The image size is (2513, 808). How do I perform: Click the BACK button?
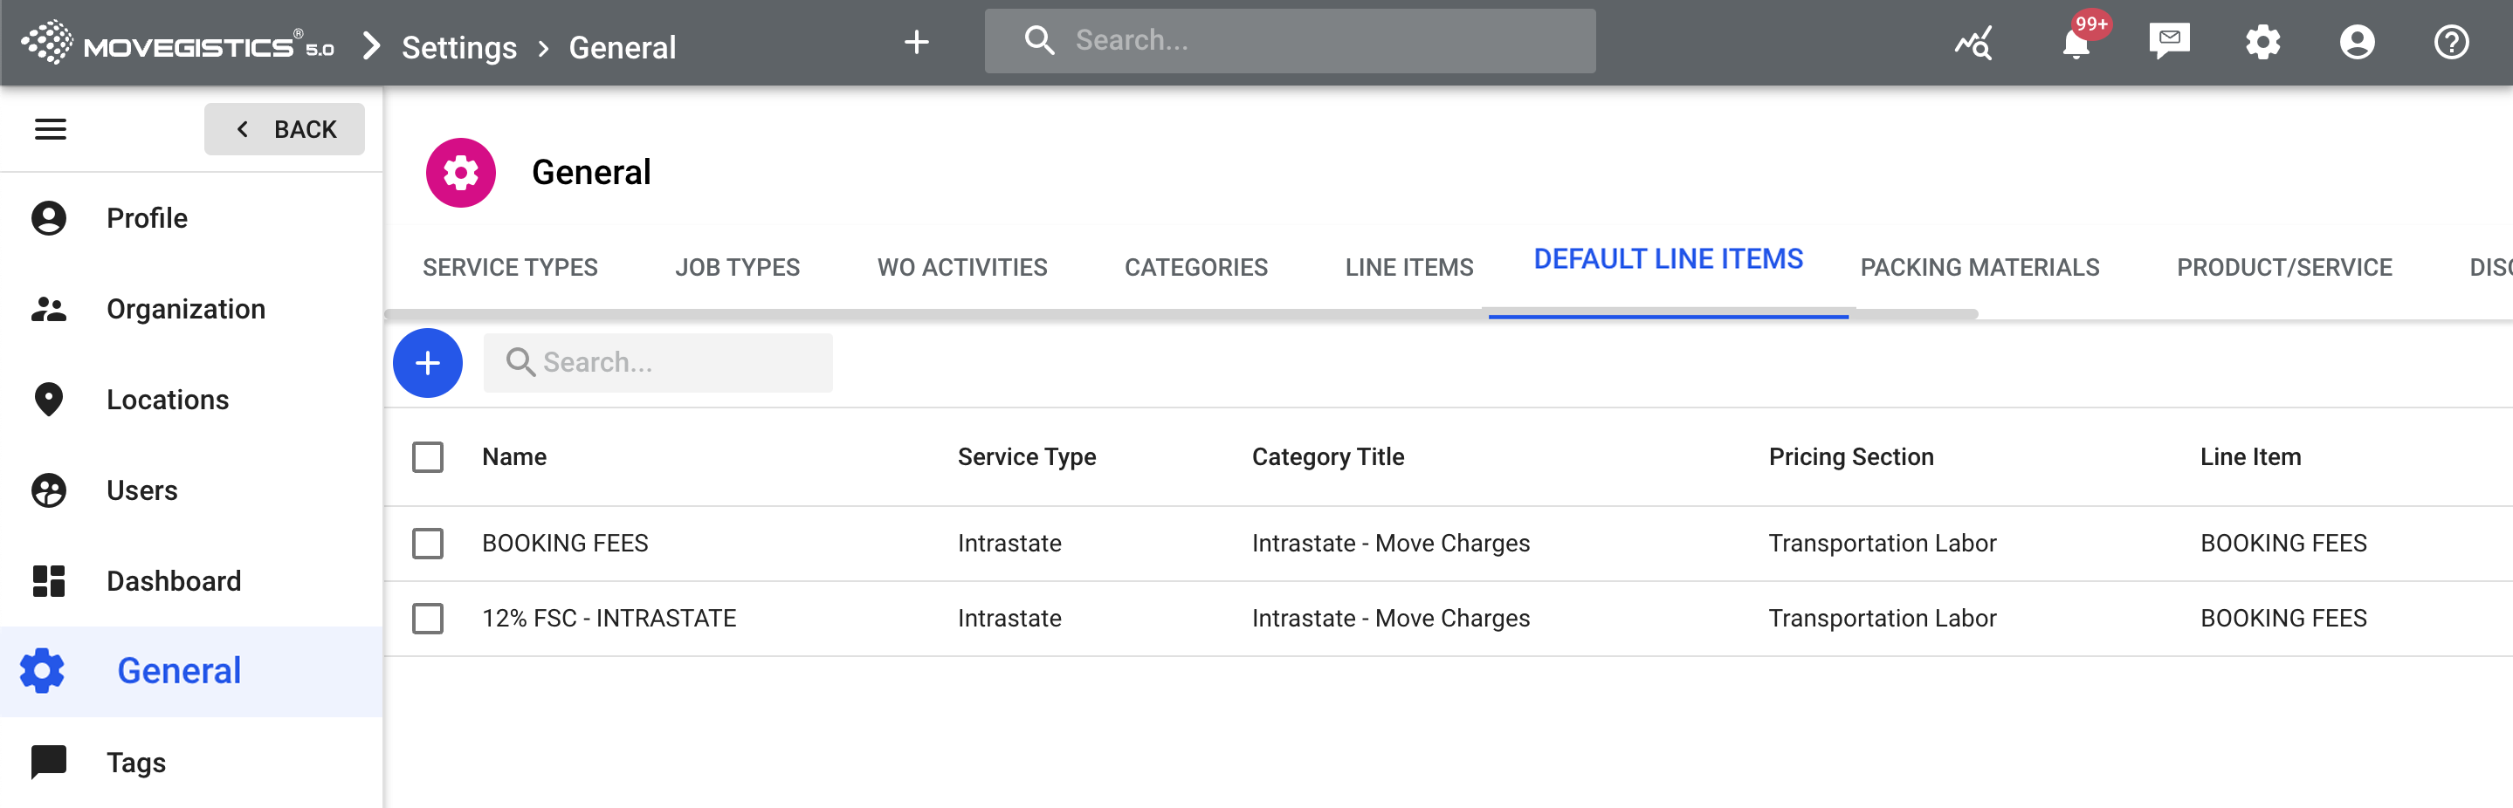coord(285,128)
